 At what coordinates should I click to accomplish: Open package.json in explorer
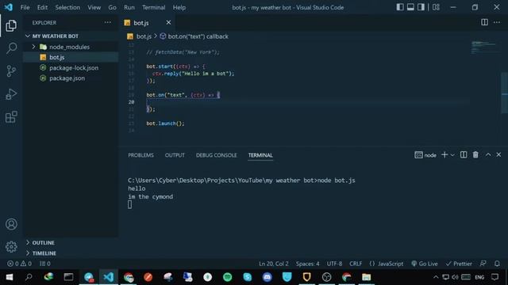click(71, 78)
